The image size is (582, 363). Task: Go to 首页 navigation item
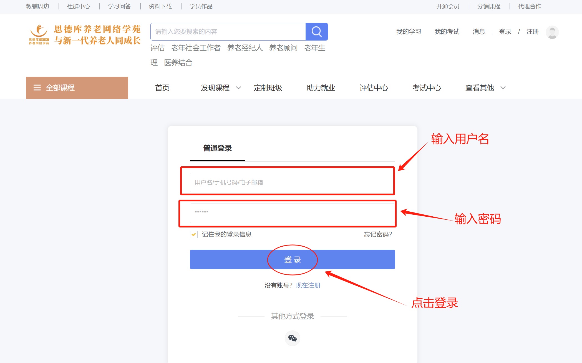[162, 88]
